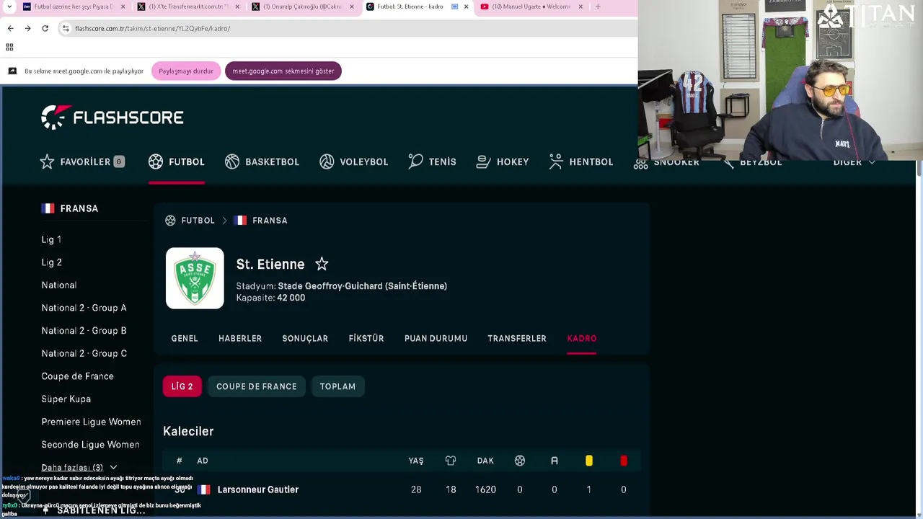Click Paylaşmayı durdur button
Screen dimensions: 923x519
(186, 71)
